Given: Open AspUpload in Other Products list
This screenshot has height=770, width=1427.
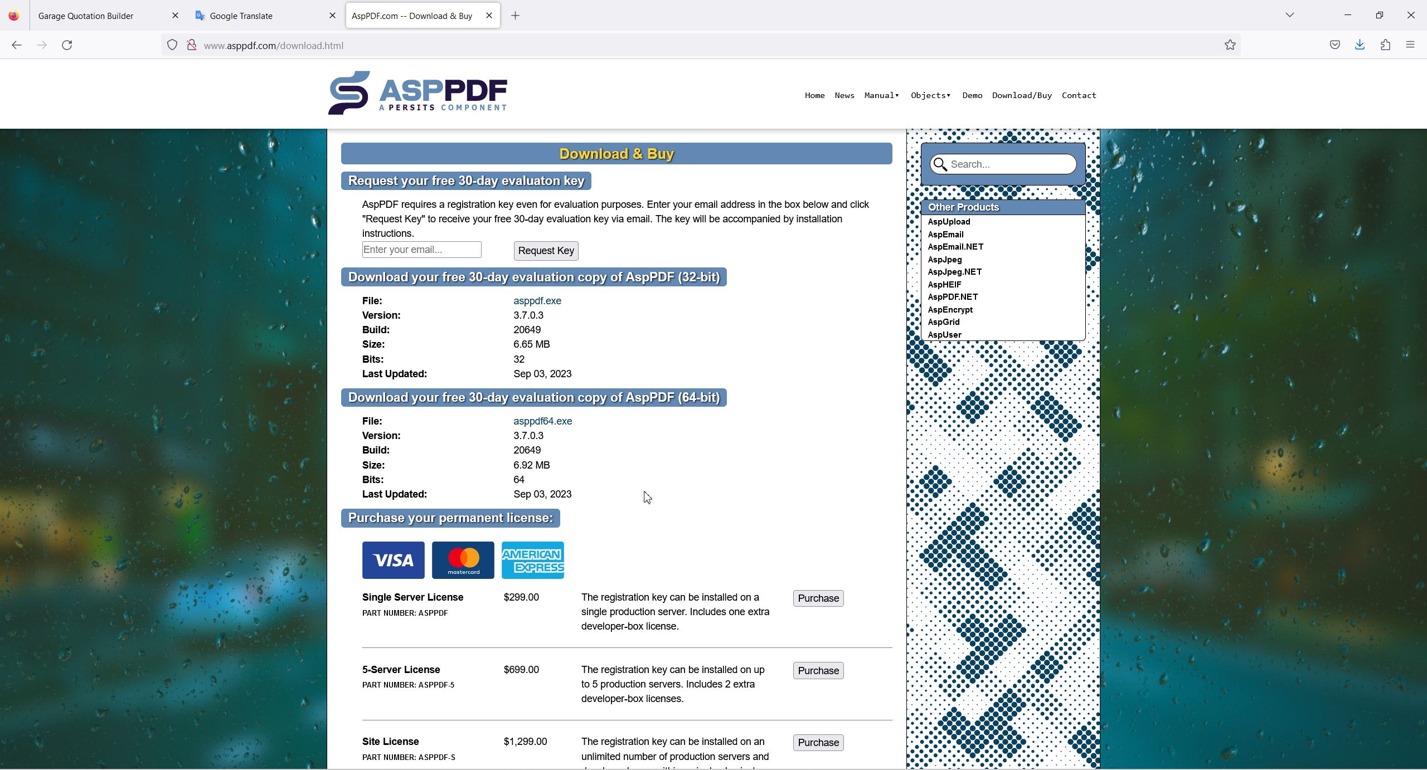Looking at the screenshot, I should (949, 222).
